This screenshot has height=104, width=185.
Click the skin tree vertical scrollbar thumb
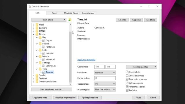click(70, 57)
